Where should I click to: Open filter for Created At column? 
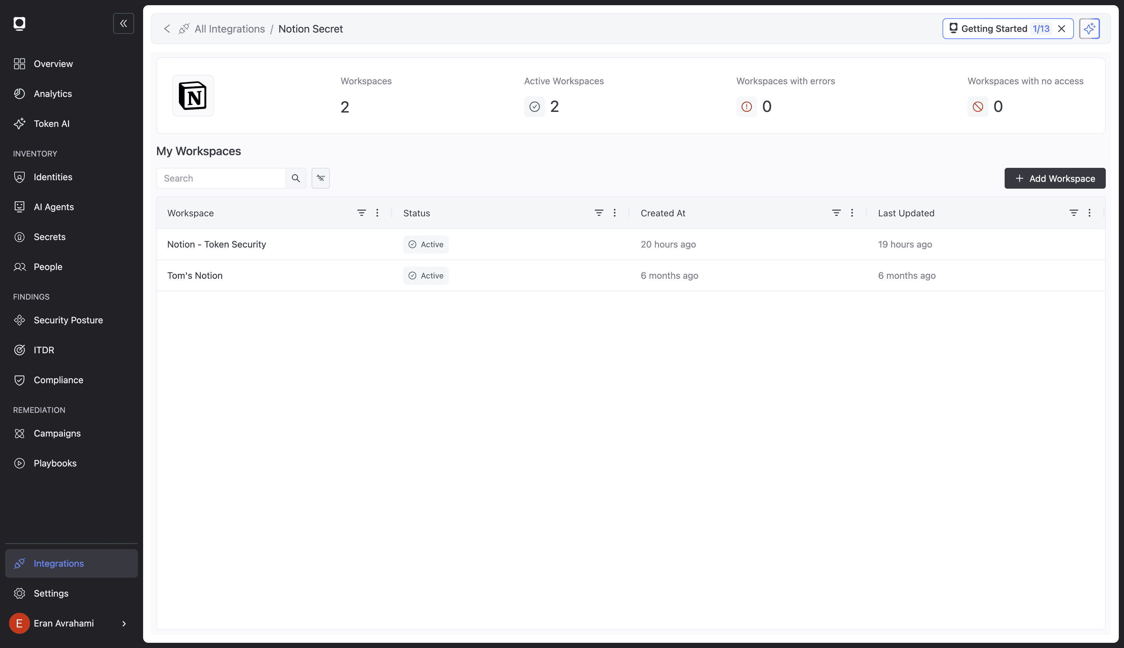click(836, 213)
